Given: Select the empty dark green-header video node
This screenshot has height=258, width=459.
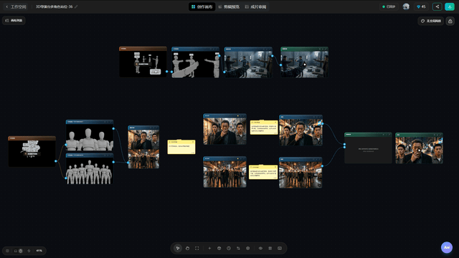Looking at the screenshot, I should point(368,148).
